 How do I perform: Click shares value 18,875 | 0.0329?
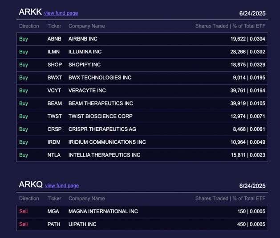[248, 65]
